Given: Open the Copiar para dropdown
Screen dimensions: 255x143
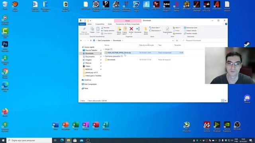Looking at the screenshot, I should tap(125, 31).
